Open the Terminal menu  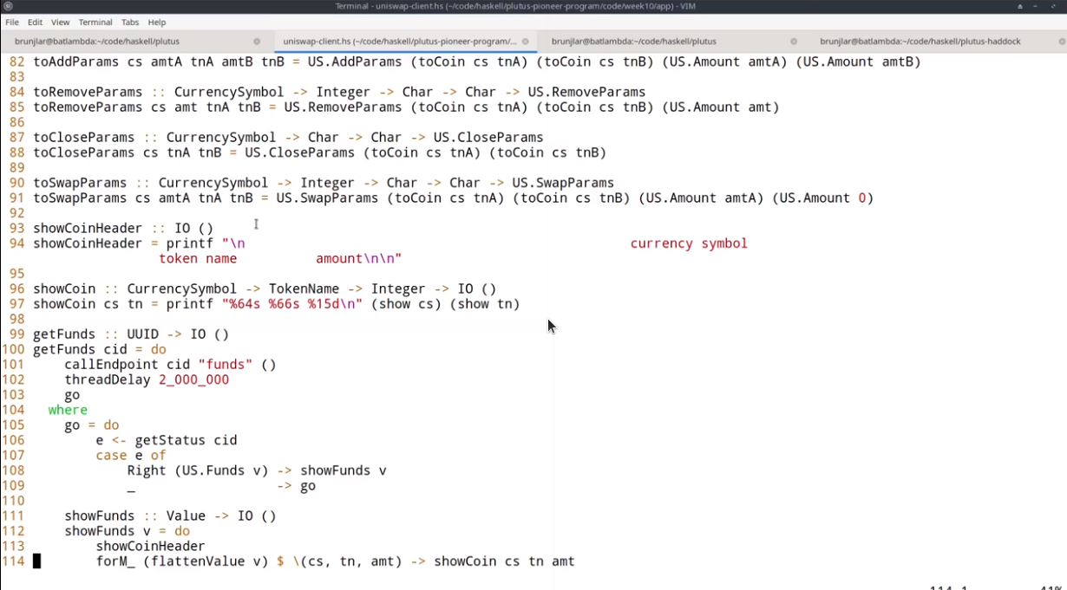coord(95,23)
